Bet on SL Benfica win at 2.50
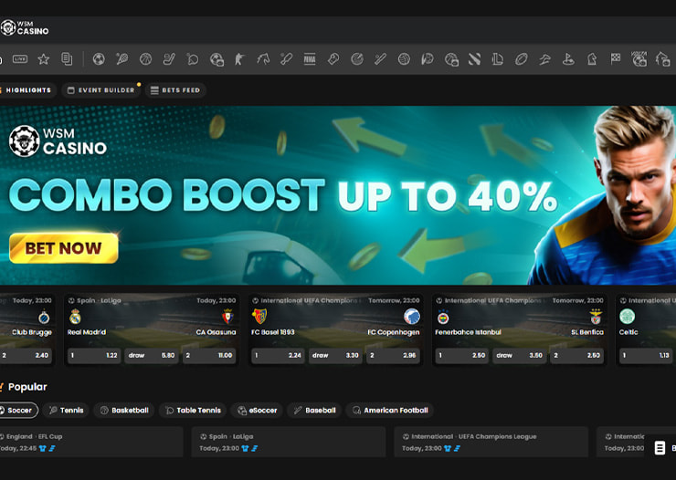 pyautogui.click(x=576, y=356)
